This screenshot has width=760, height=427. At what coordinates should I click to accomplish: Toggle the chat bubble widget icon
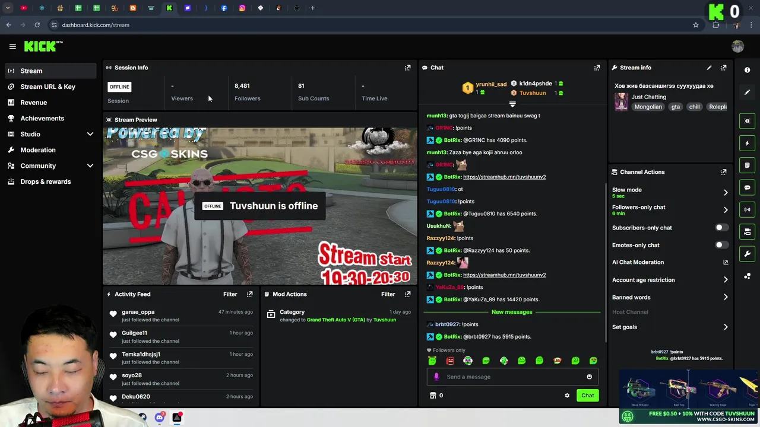point(747,187)
